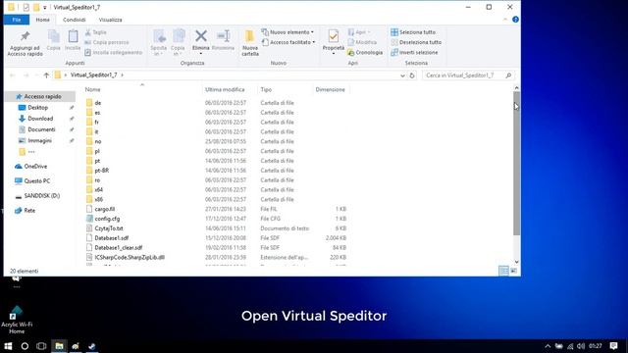Click Incolla collegamento in ribbon
Screen dimensions: 628x353
114,52
